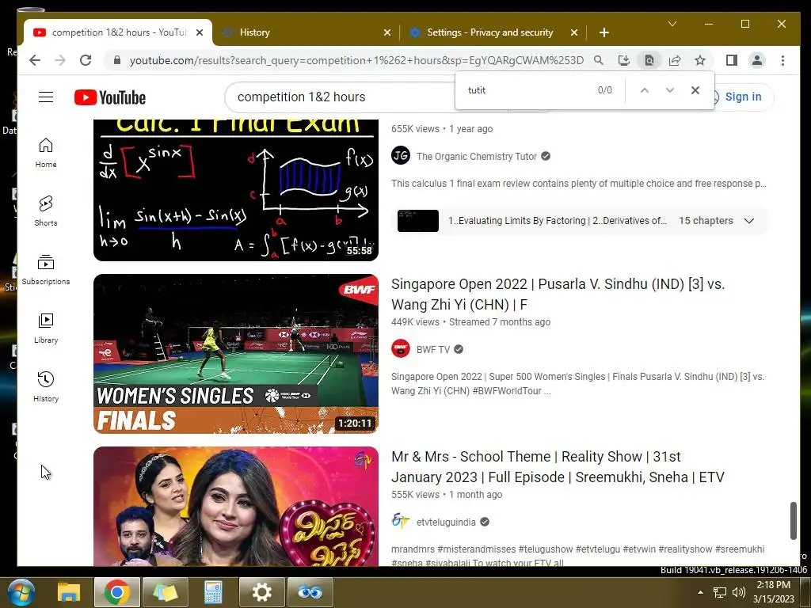Open sticky notes app in taskbar
The width and height of the screenshot is (811, 608).
[165, 592]
